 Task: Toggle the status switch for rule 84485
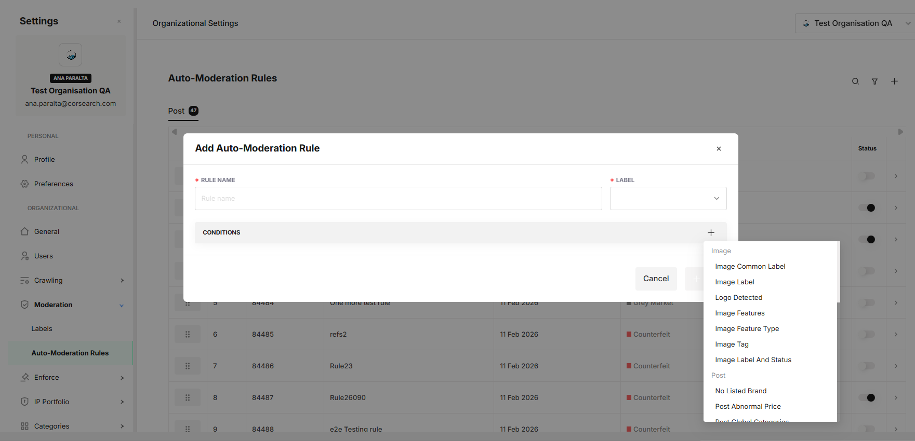(x=867, y=334)
